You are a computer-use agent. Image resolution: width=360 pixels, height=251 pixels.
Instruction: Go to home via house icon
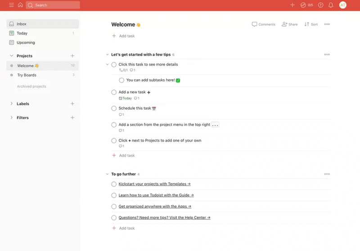point(20,5)
